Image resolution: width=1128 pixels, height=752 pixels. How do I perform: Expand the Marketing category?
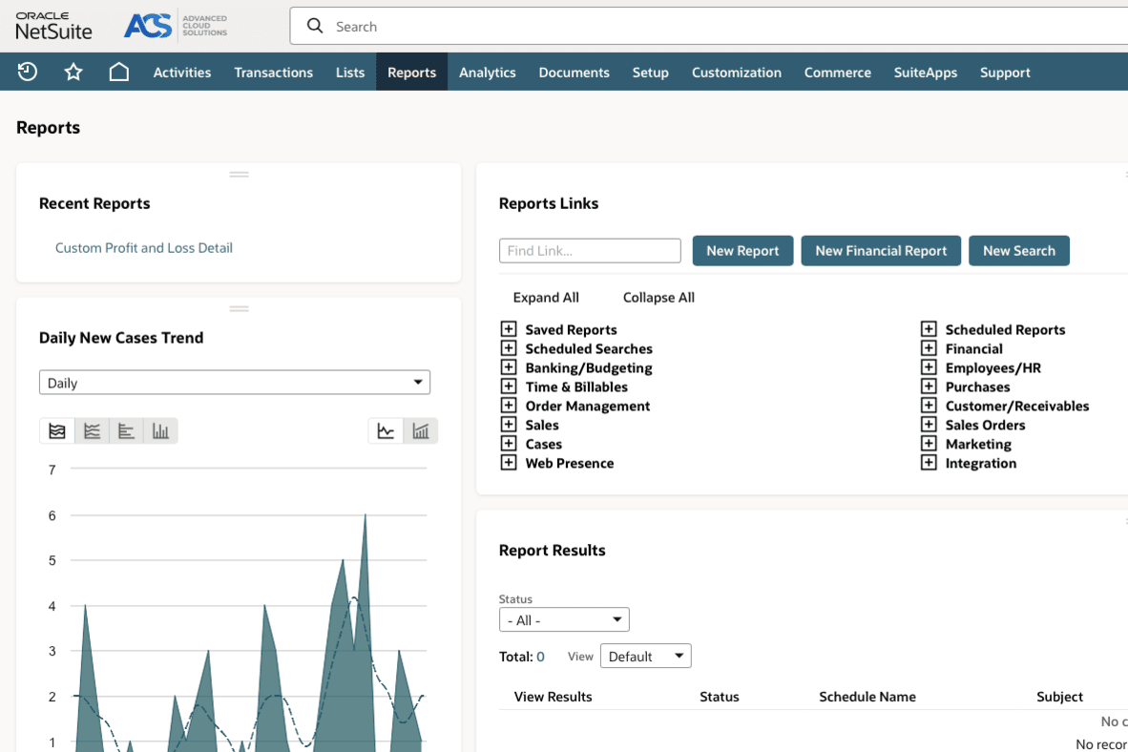929,444
